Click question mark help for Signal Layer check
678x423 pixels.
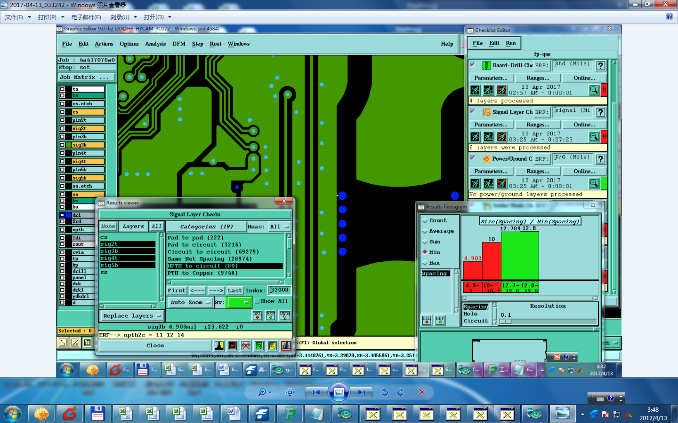601,112
